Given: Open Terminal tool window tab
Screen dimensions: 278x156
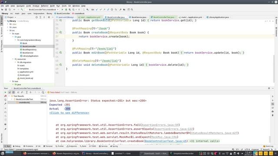Looking at the screenshot, I should point(48,146).
